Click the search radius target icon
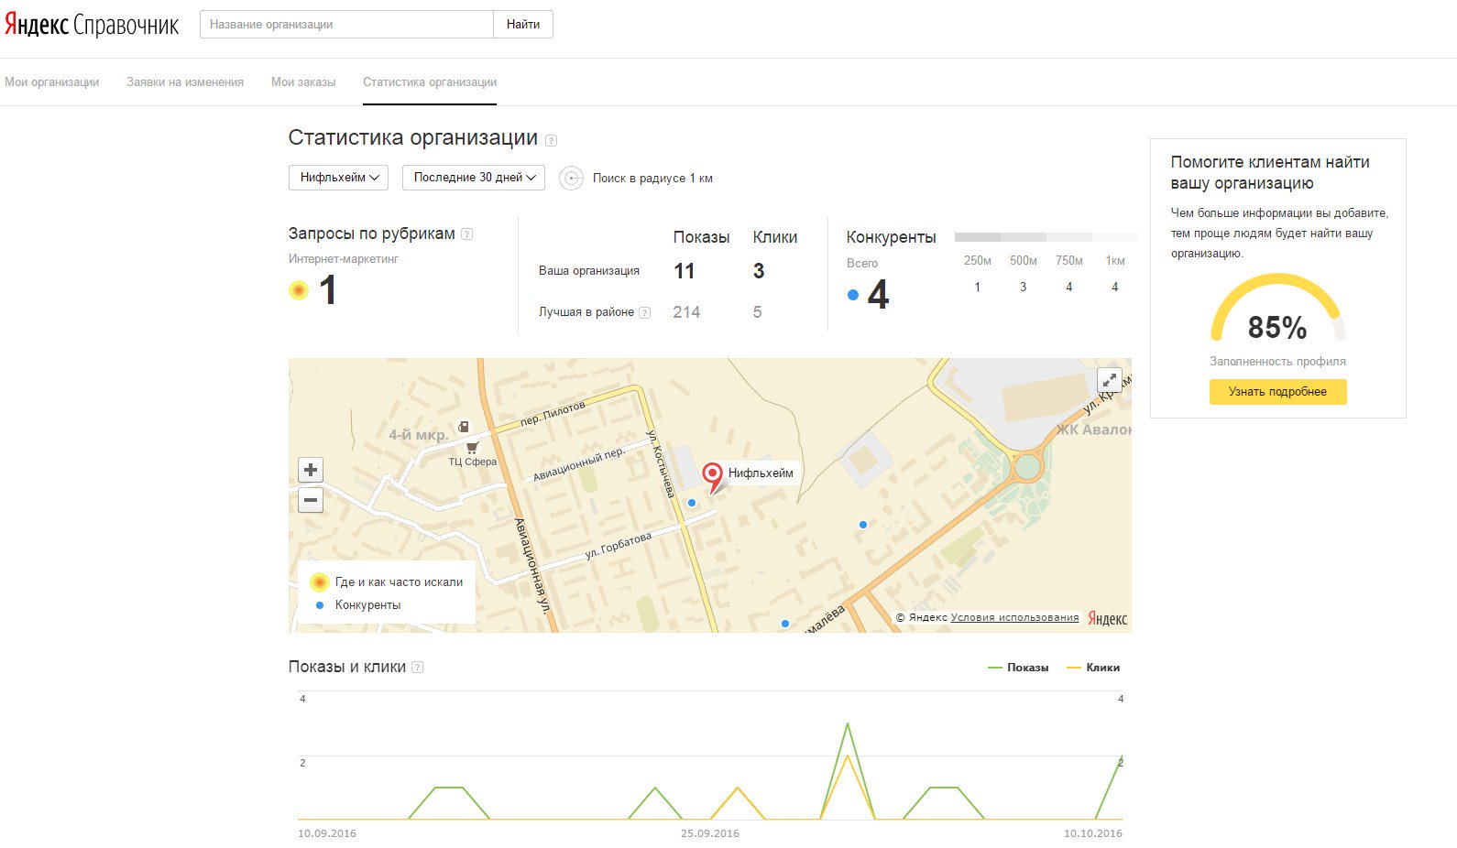 point(572,178)
